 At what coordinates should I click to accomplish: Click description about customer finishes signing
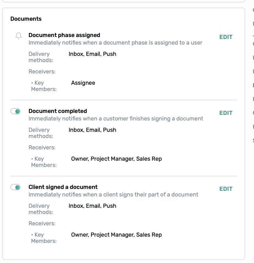[x=116, y=119]
